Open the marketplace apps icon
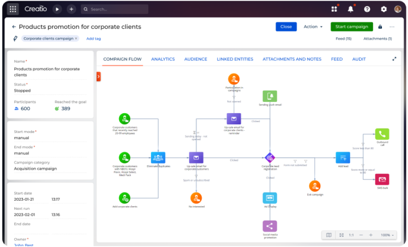Viewport: 408px width, 247px height. pos(334,9)
